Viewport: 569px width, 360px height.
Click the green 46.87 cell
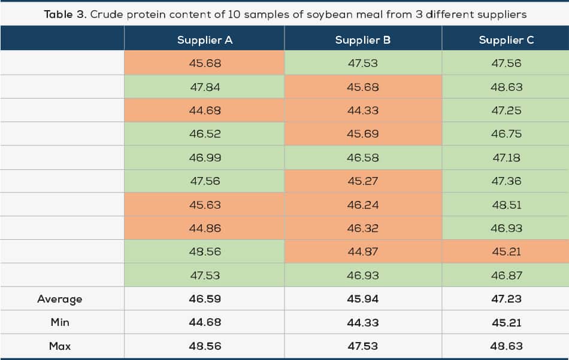pyautogui.click(x=506, y=275)
